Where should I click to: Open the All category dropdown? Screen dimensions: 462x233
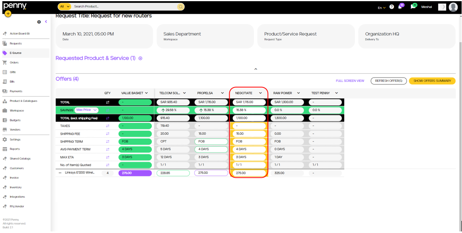(64, 6)
